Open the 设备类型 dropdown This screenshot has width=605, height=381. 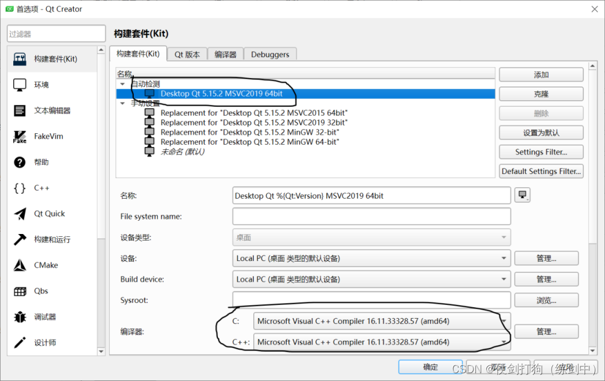pyautogui.click(x=372, y=237)
